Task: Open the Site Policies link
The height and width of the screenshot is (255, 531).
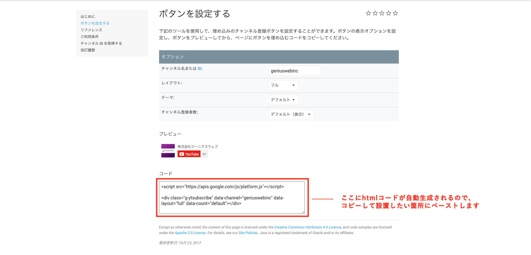Action: tap(248, 233)
